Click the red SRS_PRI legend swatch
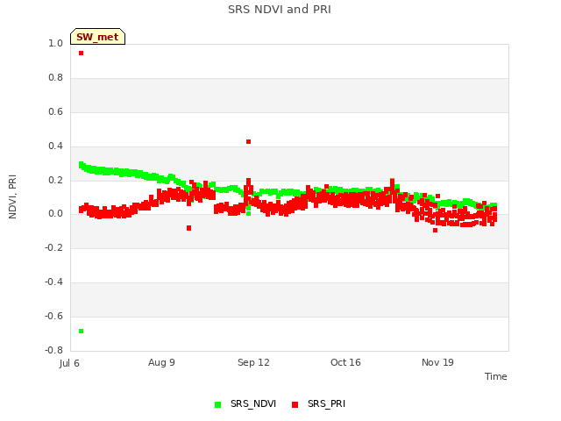The image size is (561, 421). coord(295,404)
